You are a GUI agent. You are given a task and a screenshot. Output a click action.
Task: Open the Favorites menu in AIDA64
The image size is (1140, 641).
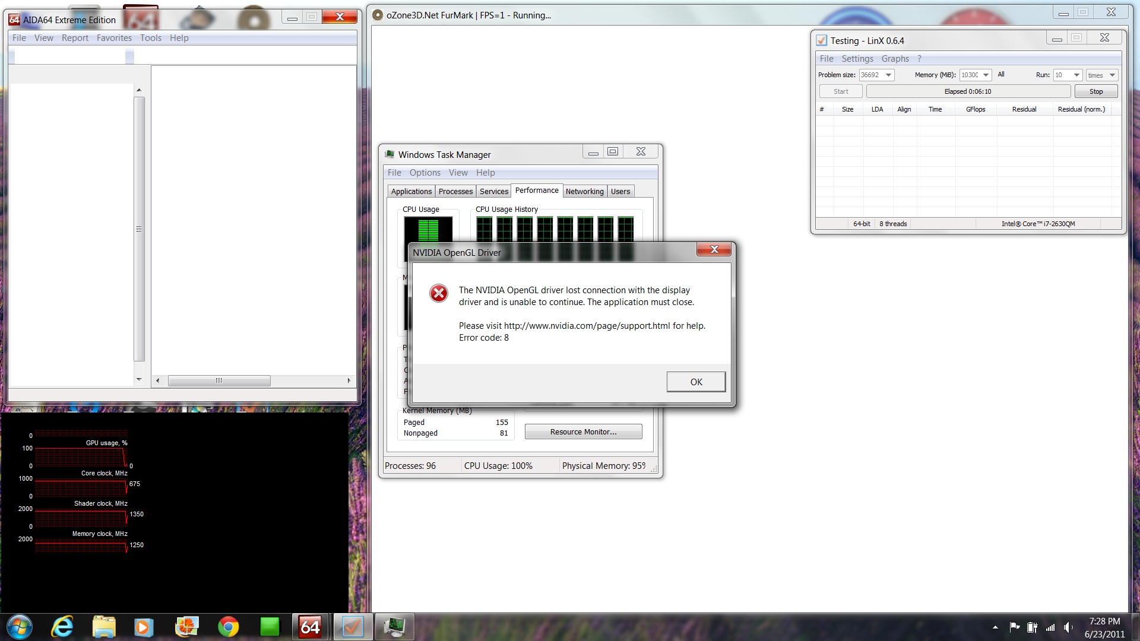pyautogui.click(x=114, y=37)
